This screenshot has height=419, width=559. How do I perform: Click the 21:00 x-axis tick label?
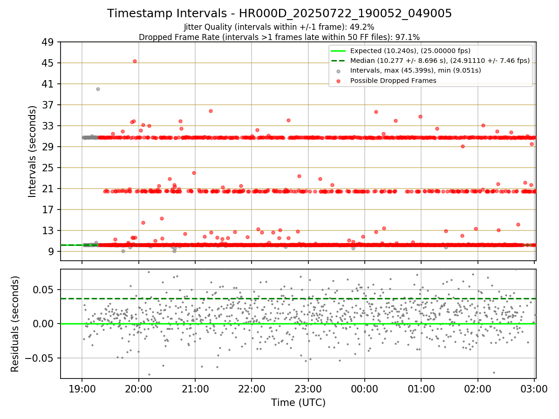point(195,389)
